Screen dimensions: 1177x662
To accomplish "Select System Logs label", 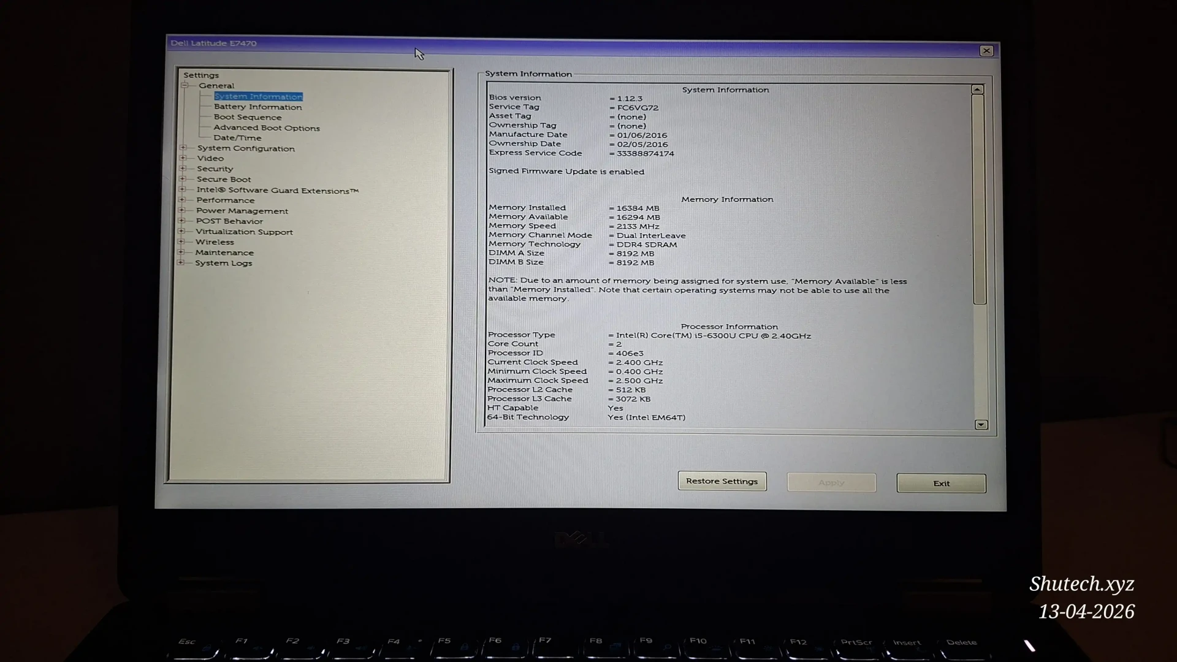I will pos(223,263).
